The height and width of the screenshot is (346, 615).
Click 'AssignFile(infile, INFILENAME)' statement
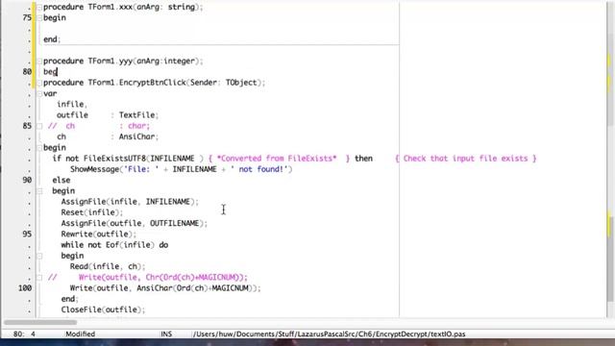coord(130,202)
